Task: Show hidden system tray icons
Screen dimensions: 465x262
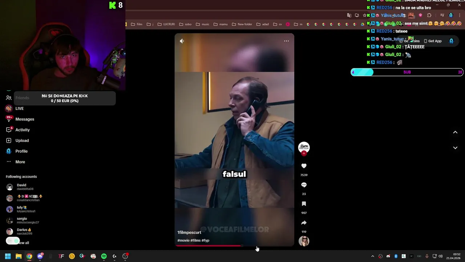Action: pyautogui.click(x=372, y=256)
